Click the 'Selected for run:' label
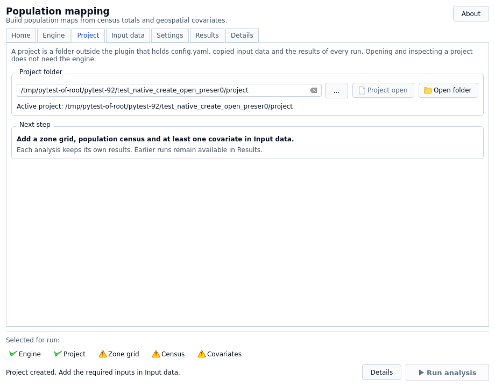The height and width of the screenshot is (387, 495). pyautogui.click(x=33, y=340)
